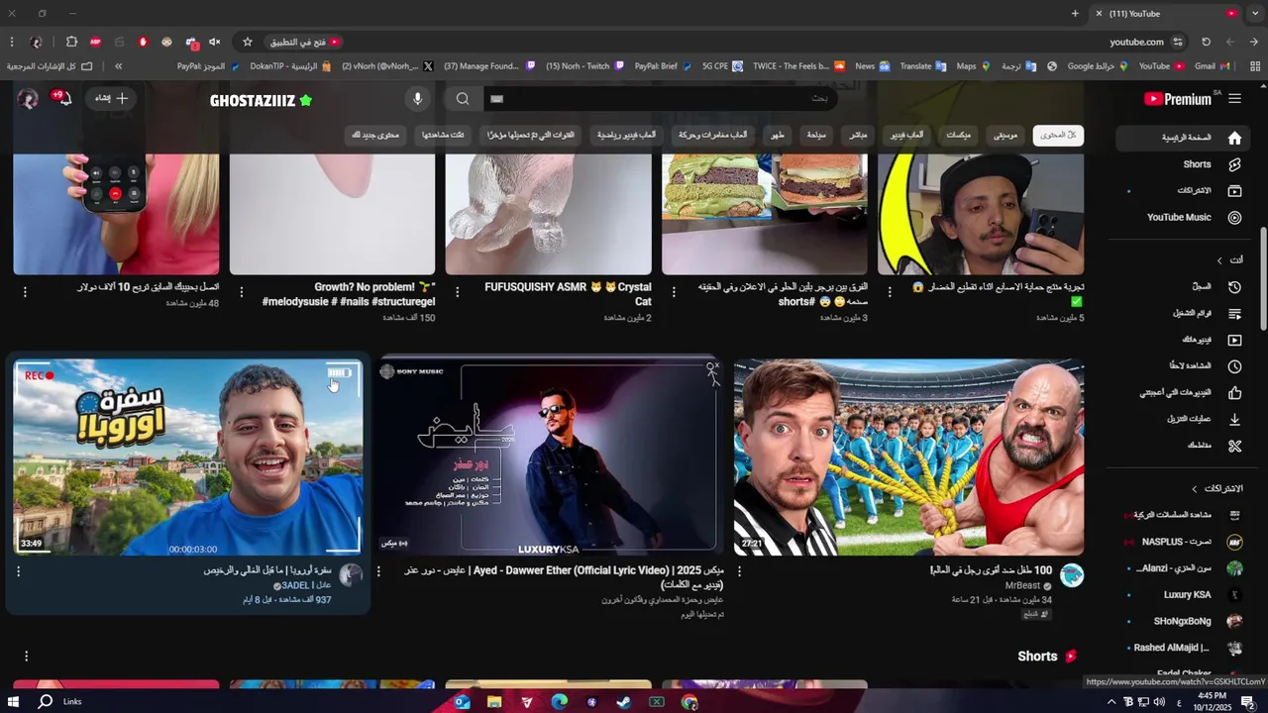Open the Rashed AlMajid subscription channel

tap(1181, 648)
